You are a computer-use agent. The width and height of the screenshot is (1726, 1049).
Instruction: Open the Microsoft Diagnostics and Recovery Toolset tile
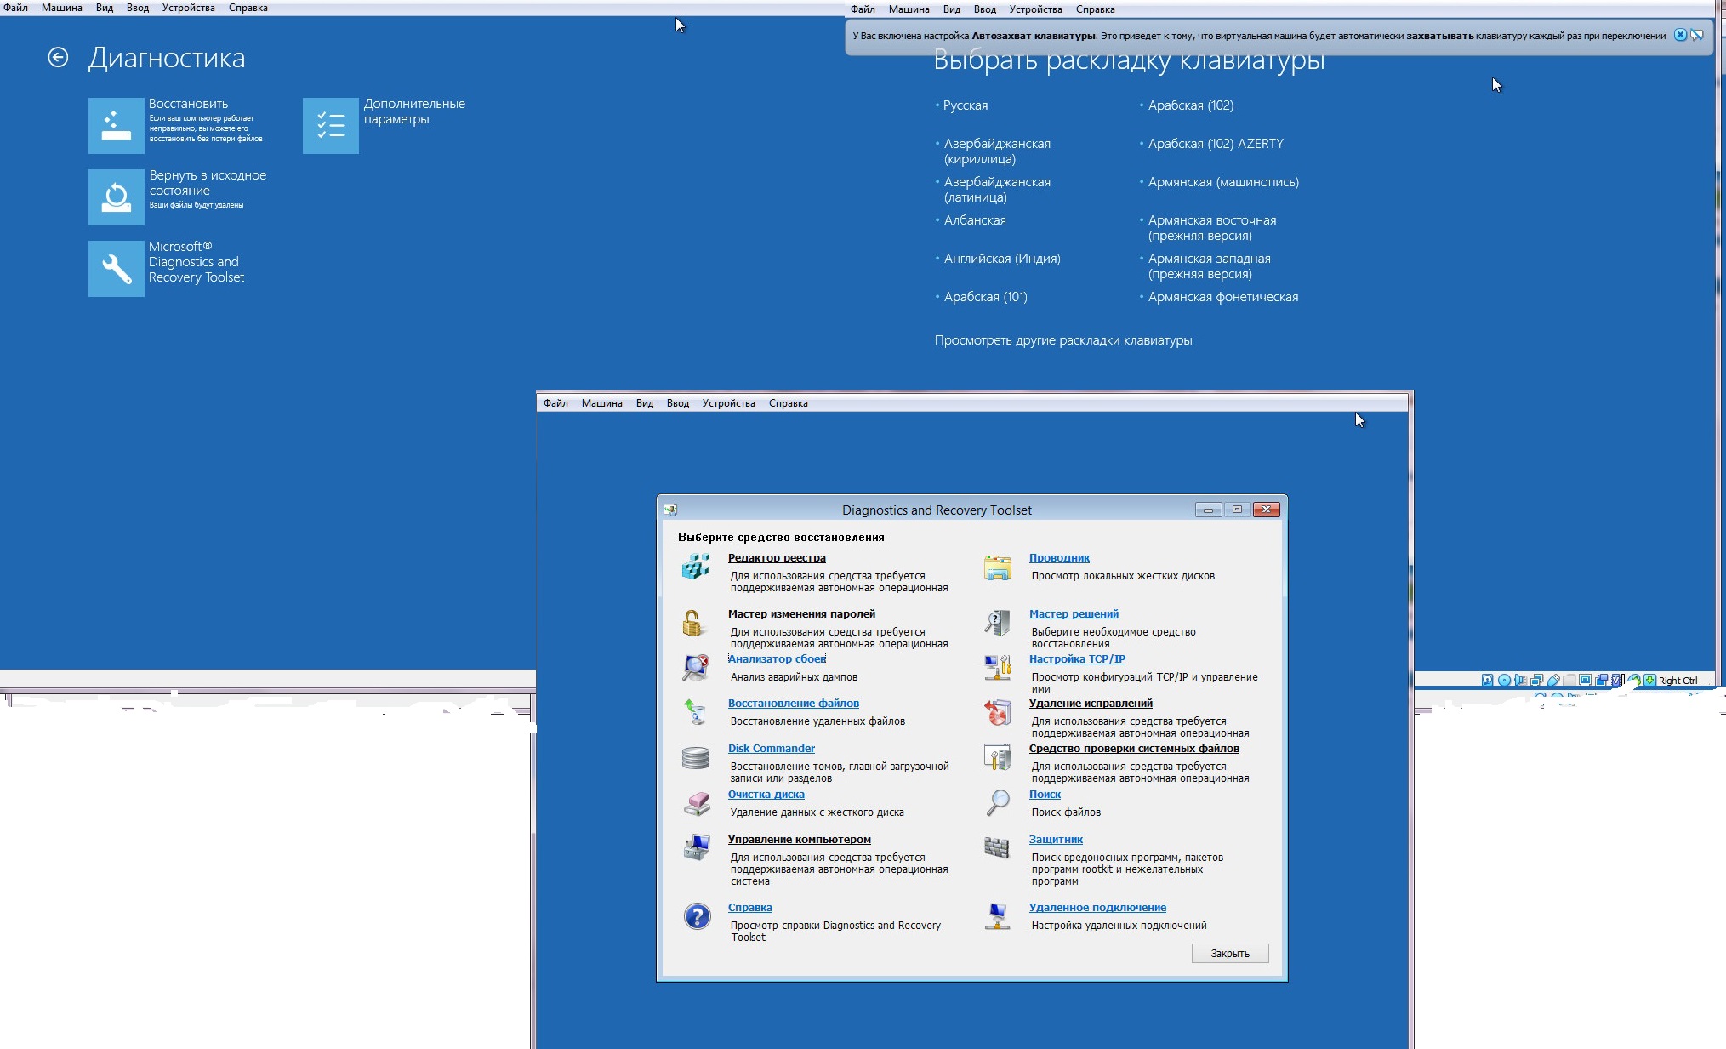coord(117,269)
